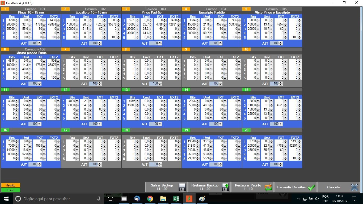
Task: Click recipe name Eucalipto Padrão
Action: click(x=212, y=12)
